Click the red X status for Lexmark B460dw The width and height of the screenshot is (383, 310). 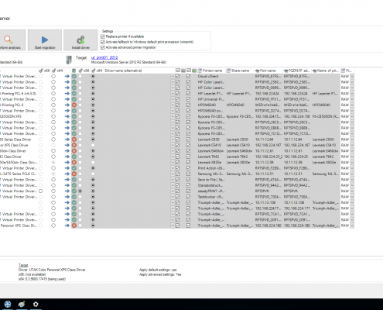click(74, 151)
